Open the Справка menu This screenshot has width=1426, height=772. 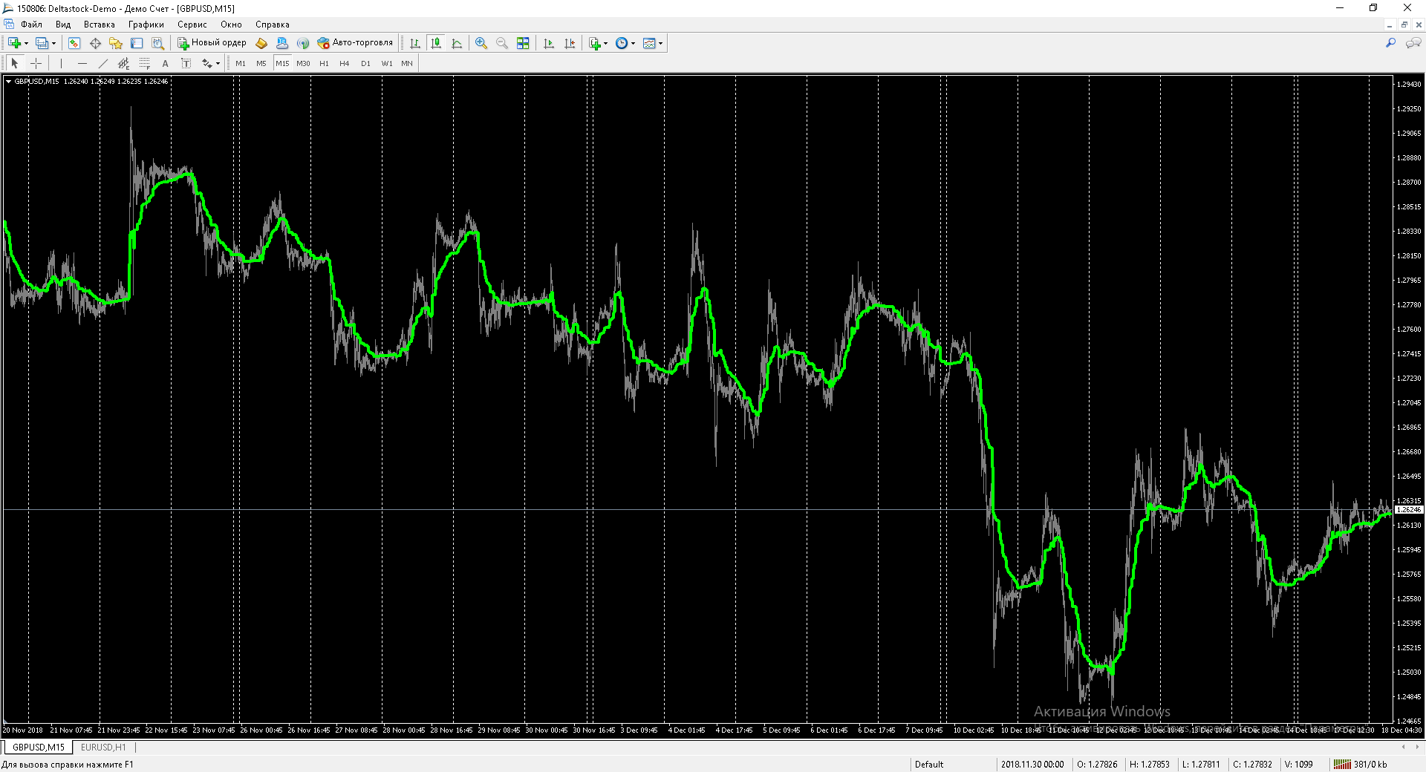pyautogui.click(x=273, y=24)
